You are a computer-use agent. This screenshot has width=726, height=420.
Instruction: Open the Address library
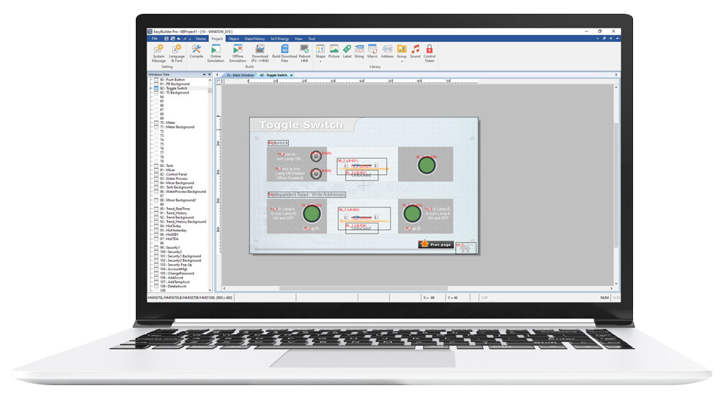click(387, 51)
